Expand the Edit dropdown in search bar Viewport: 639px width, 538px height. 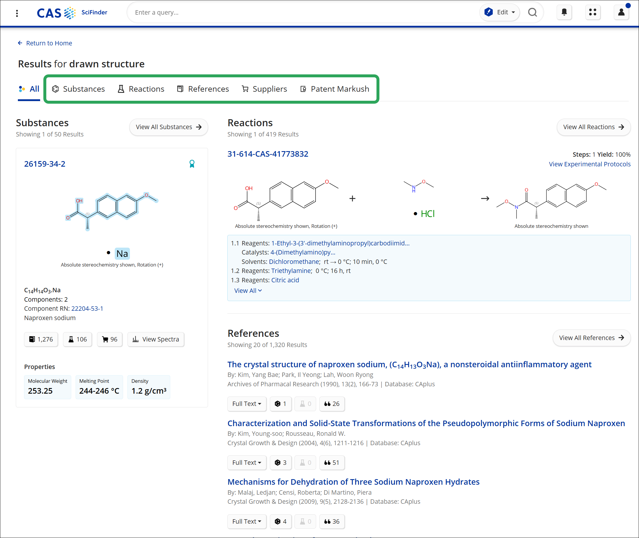(500, 12)
